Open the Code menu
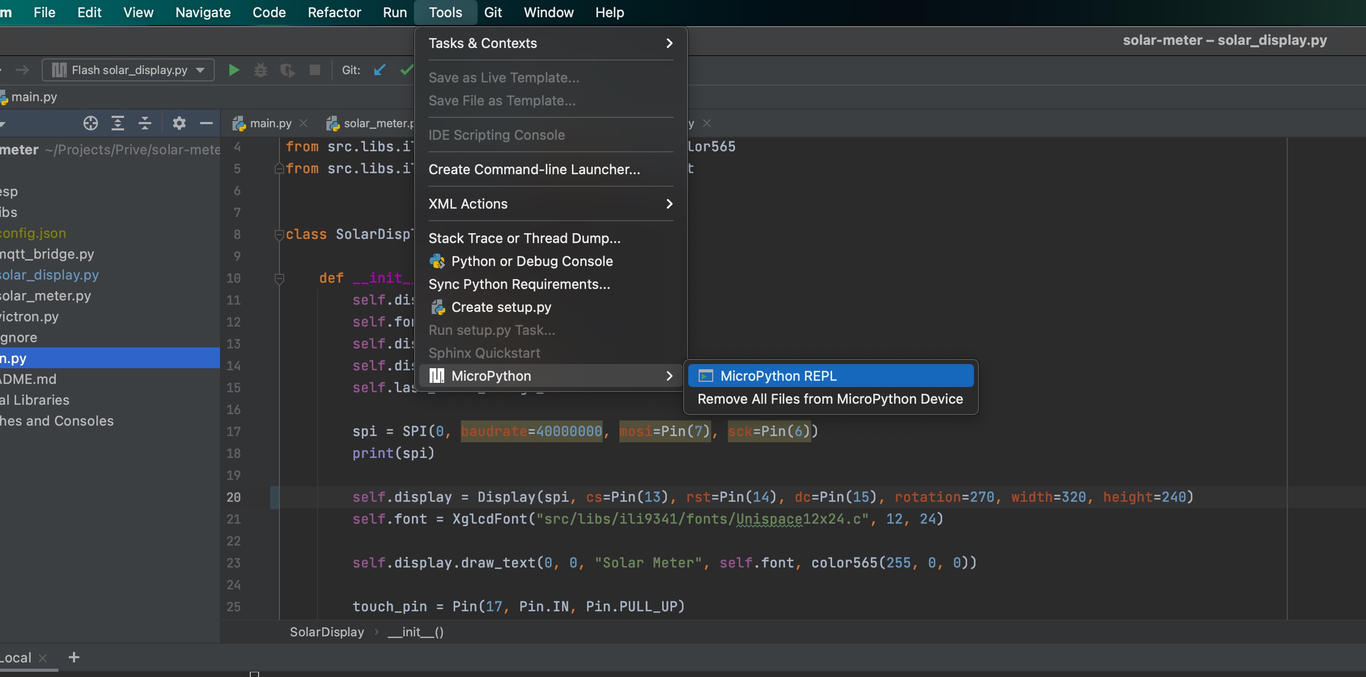 tap(269, 12)
